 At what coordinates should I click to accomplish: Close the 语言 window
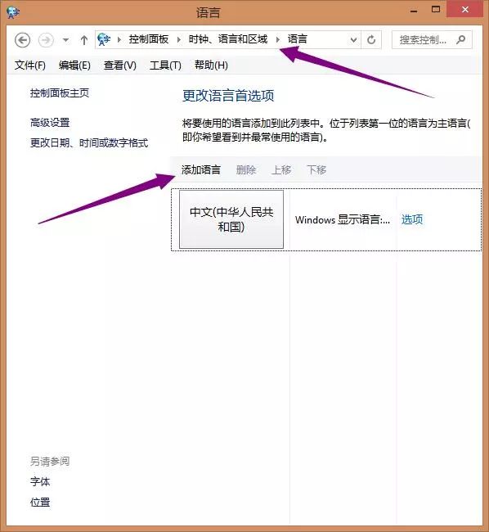[x=465, y=10]
